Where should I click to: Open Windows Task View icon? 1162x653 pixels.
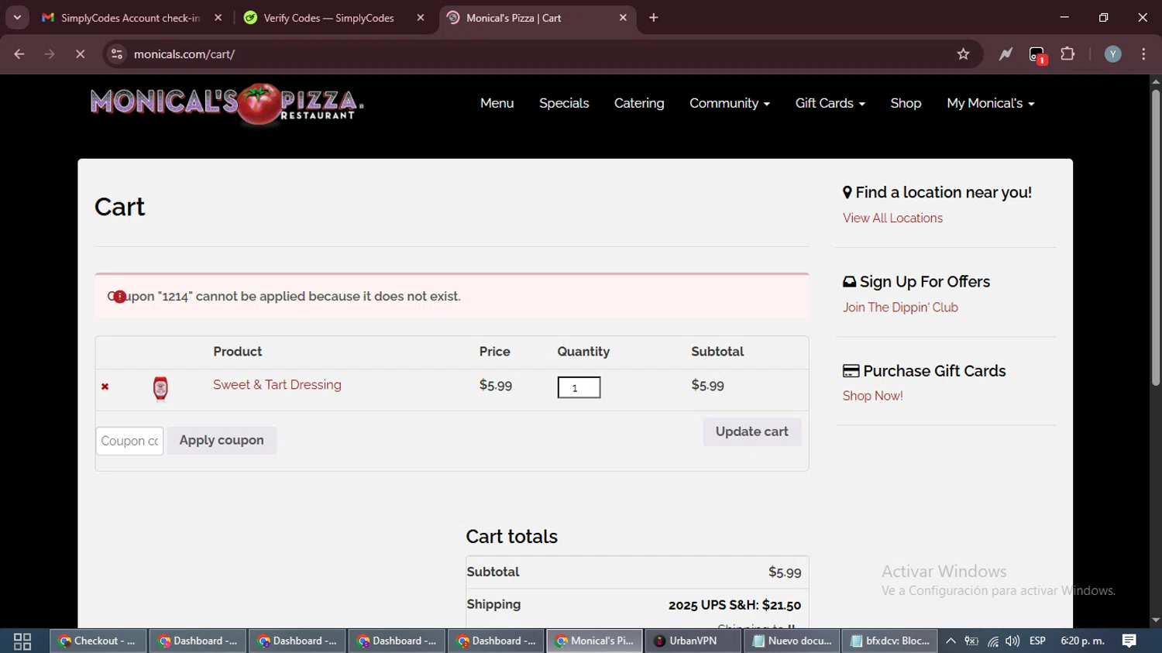(22, 641)
